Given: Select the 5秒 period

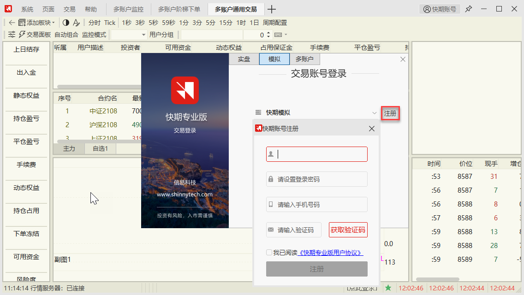Looking at the screenshot, I should 154,23.
